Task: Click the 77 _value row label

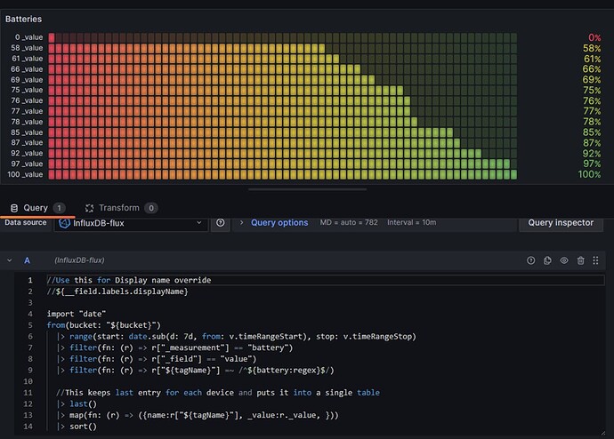Action: click(27, 111)
